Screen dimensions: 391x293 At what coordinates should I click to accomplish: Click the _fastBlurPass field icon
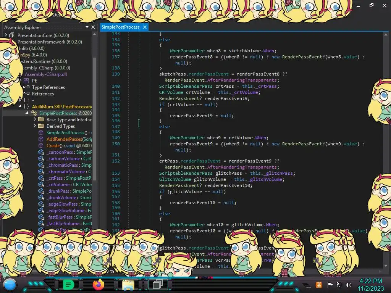41,217
